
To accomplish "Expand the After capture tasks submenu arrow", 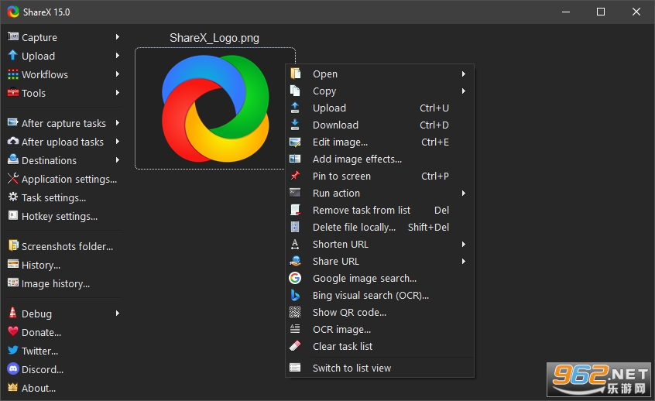I will point(118,123).
